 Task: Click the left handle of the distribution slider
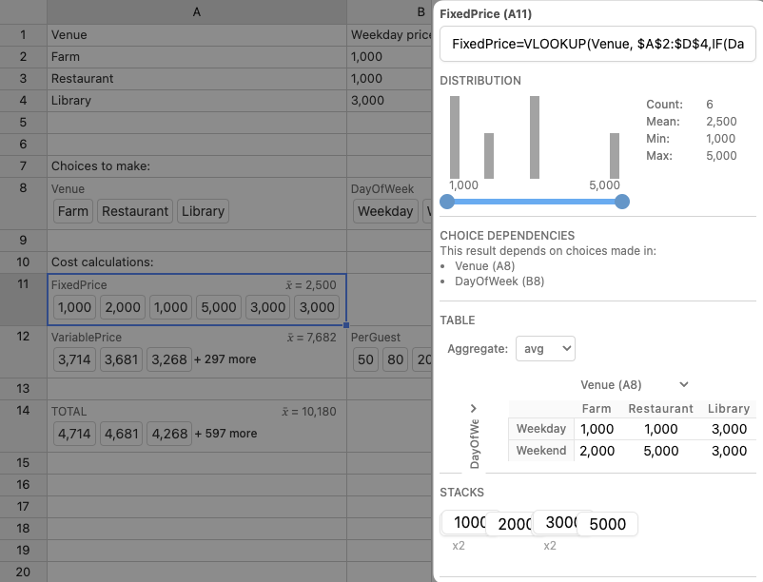pos(447,202)
